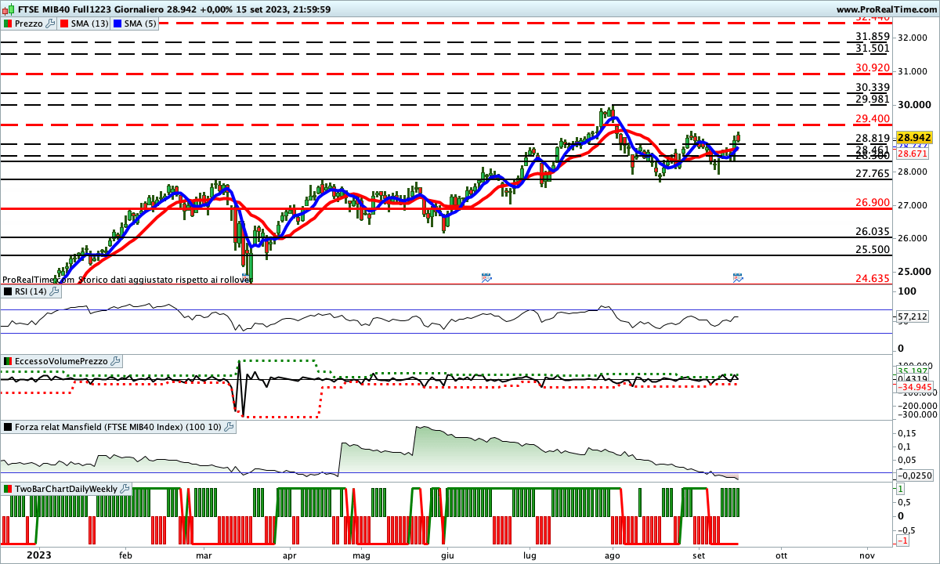The width and height of the screenshot is (940, 564).
Task: Click the 57,212 RSI value tag
Action: tap(913, 316)
